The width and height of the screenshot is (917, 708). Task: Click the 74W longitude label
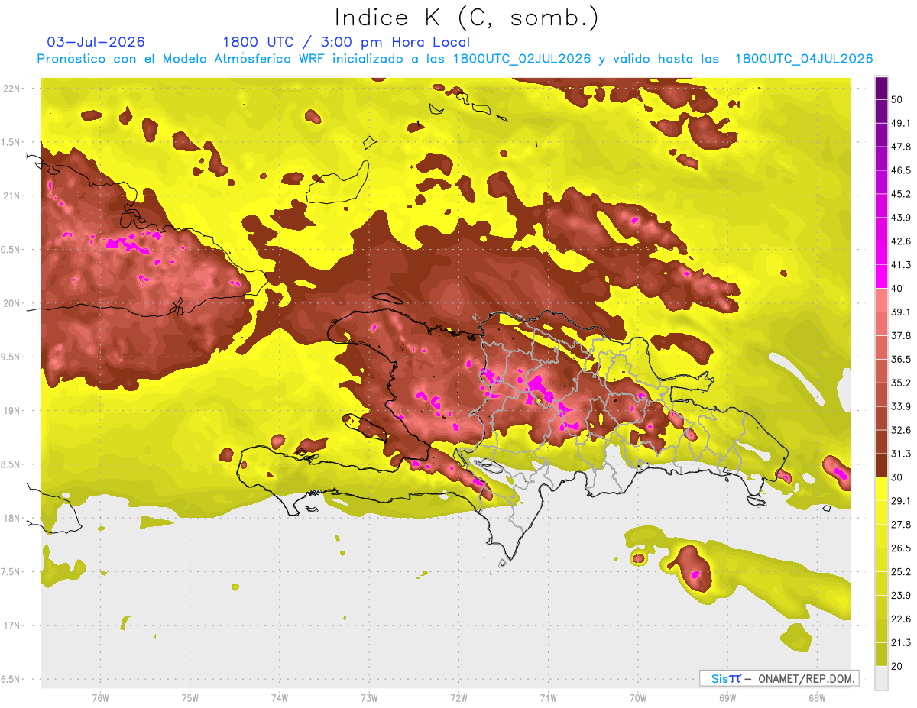[279, 697]
